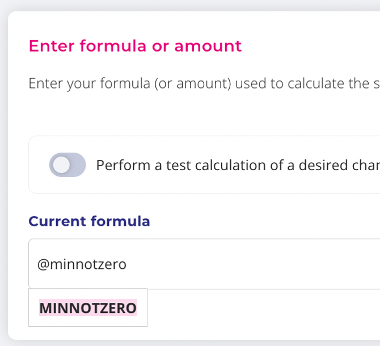This screenshot has height=346, width=380.
Task: Click the 'Enter formula or amount' heading
Action: click(x=135, y=46)
